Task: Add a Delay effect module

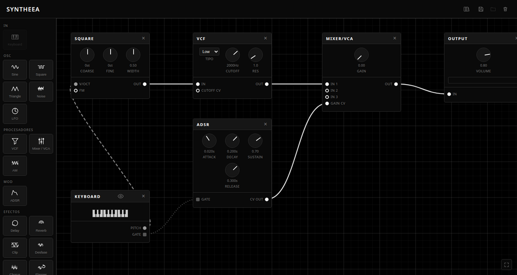Action: [15, 226]
